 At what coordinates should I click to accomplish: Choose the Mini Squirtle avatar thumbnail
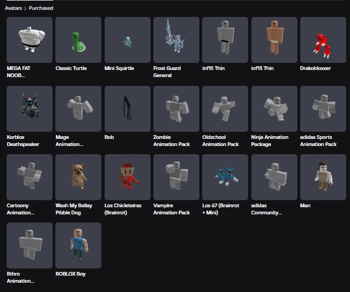(128, 40)
